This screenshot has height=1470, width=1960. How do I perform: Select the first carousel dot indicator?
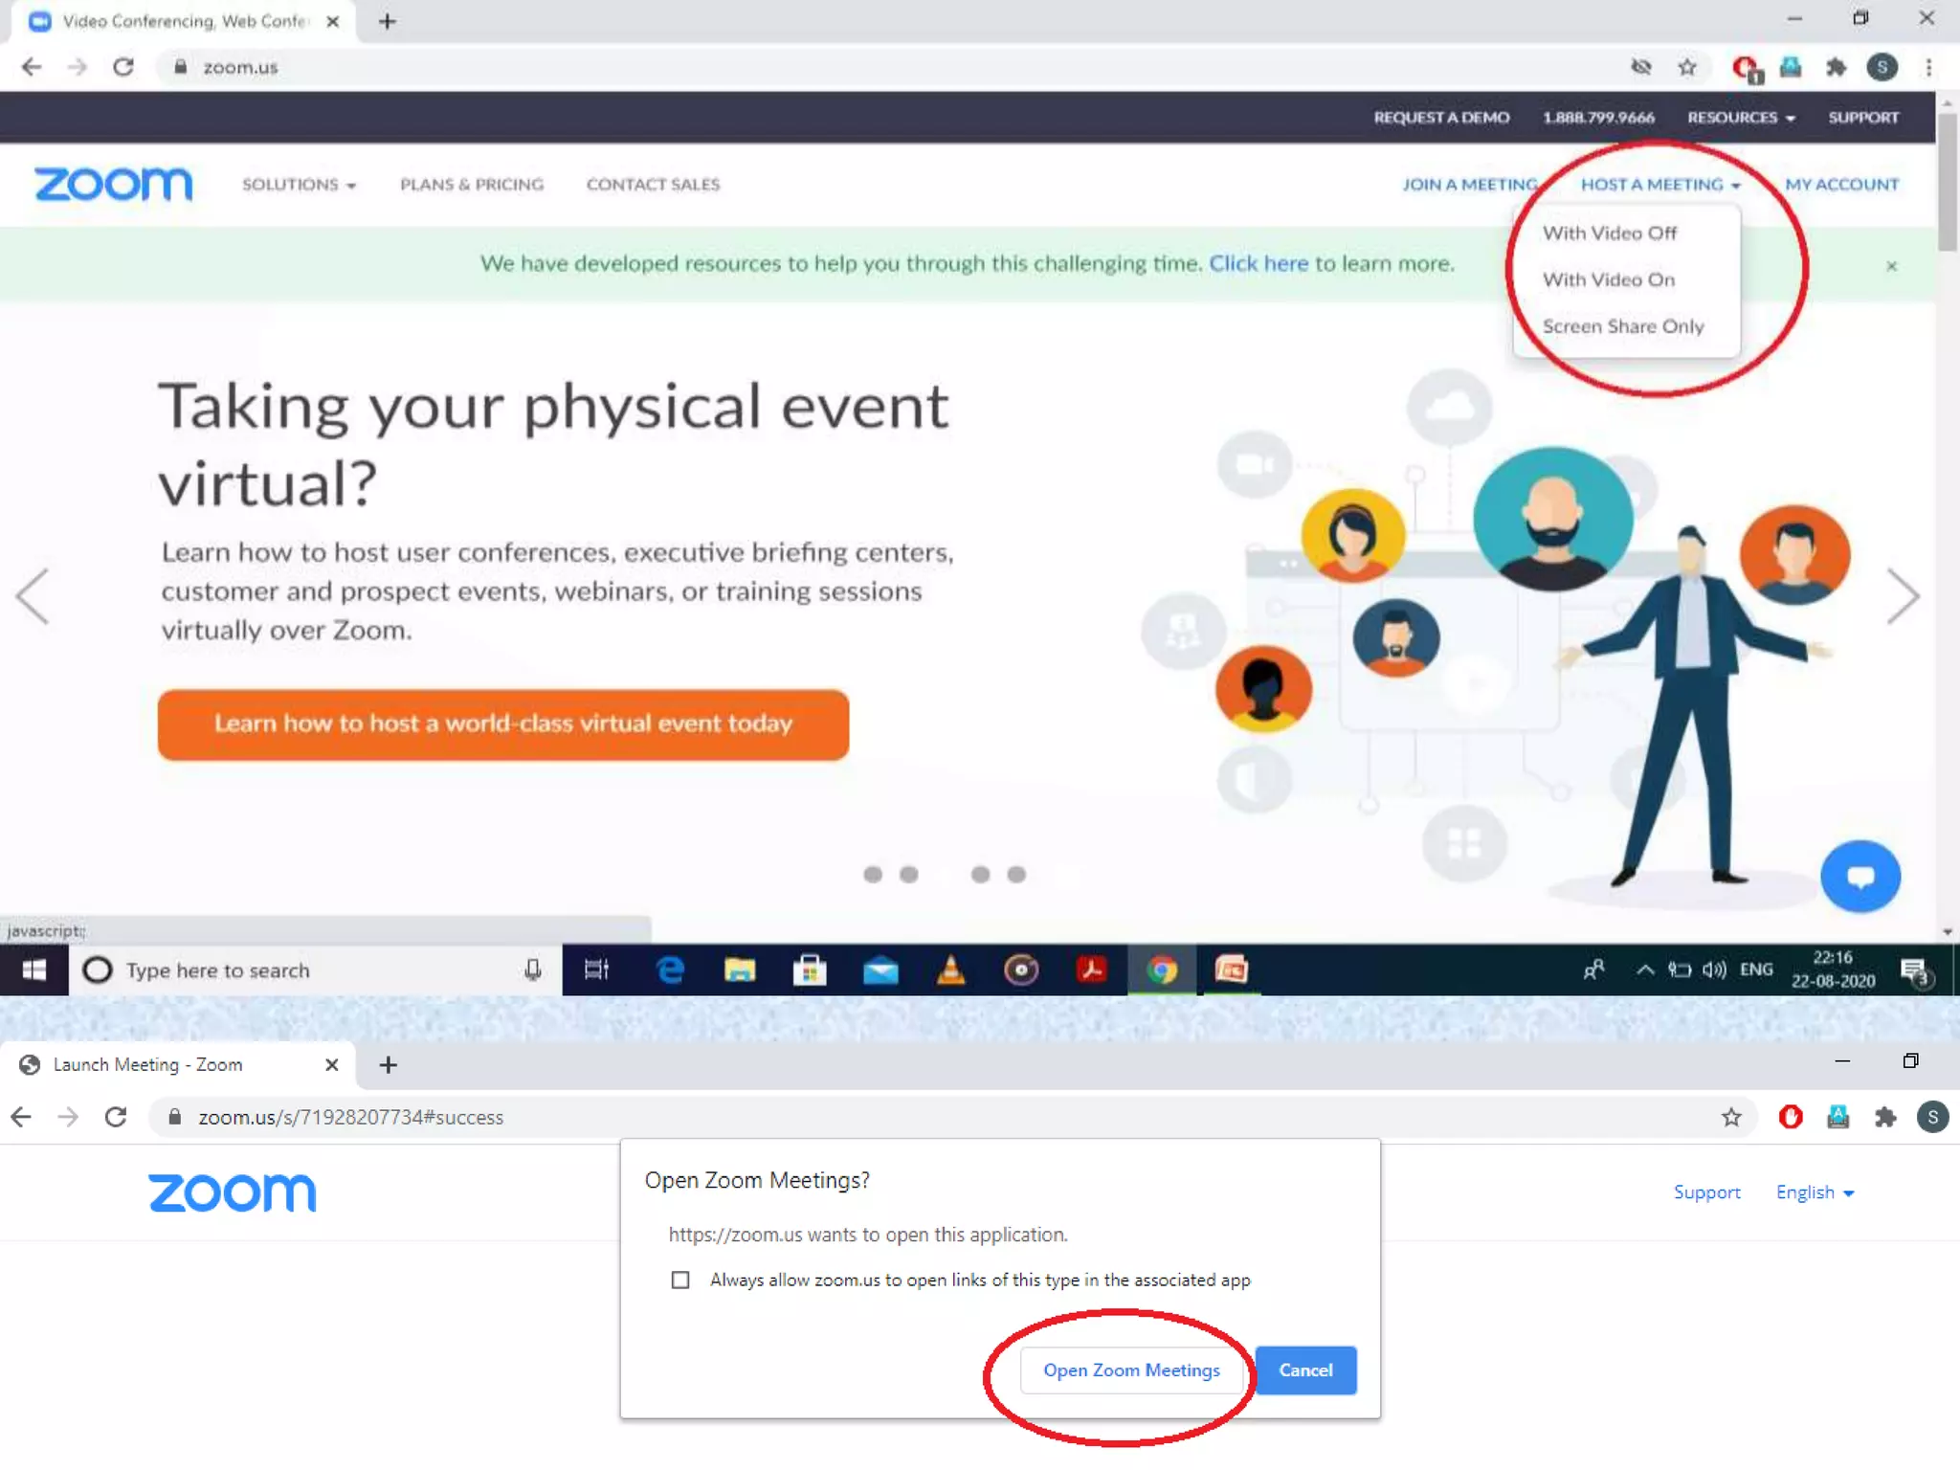(x=872, y=875)
